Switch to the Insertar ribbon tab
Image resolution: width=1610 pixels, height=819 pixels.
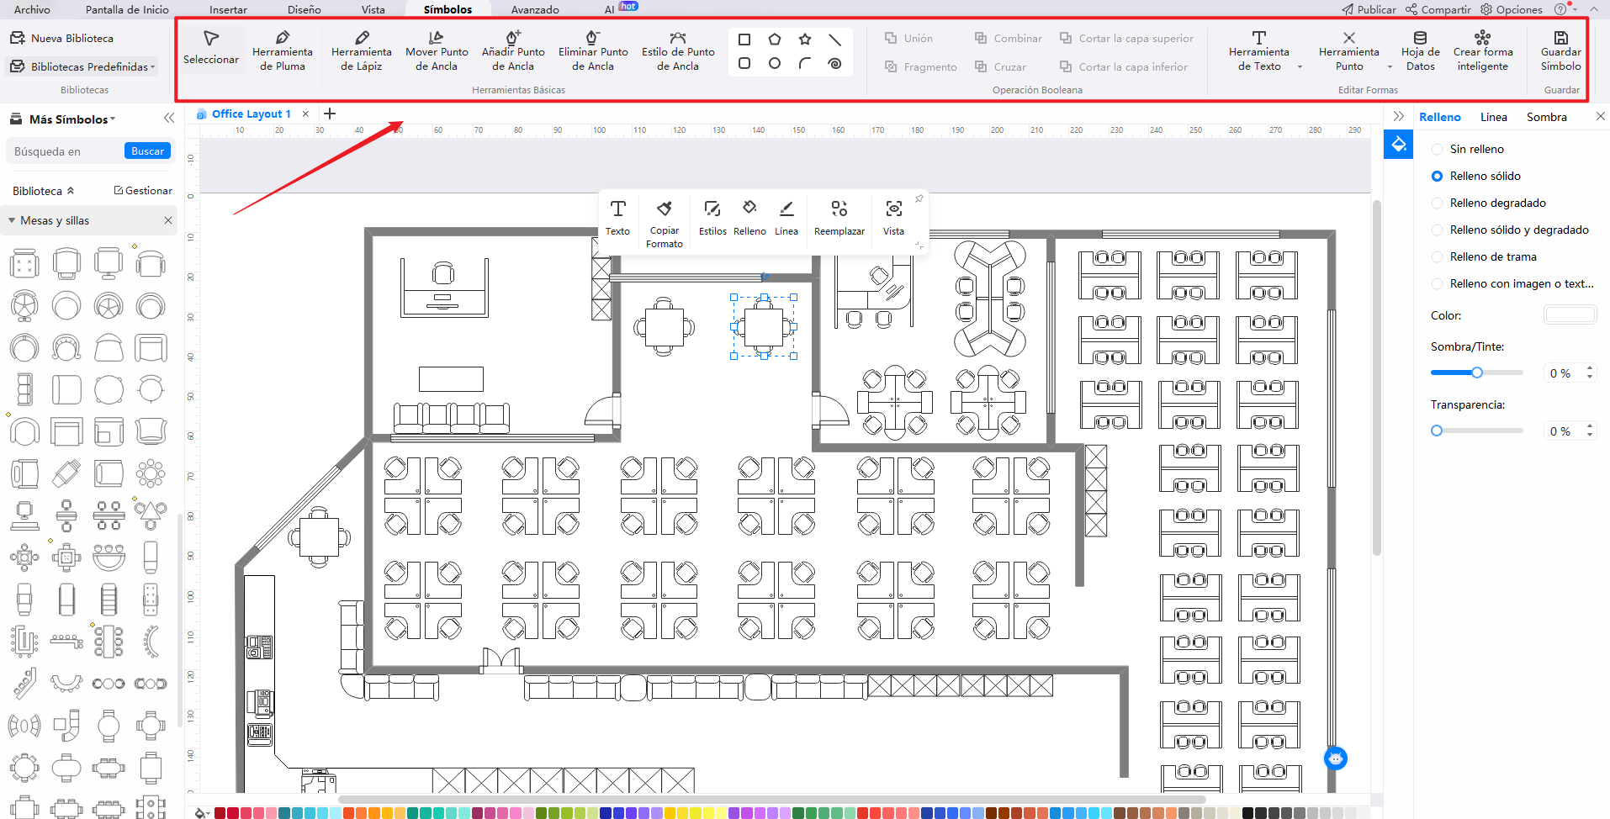tap(228, 10)
